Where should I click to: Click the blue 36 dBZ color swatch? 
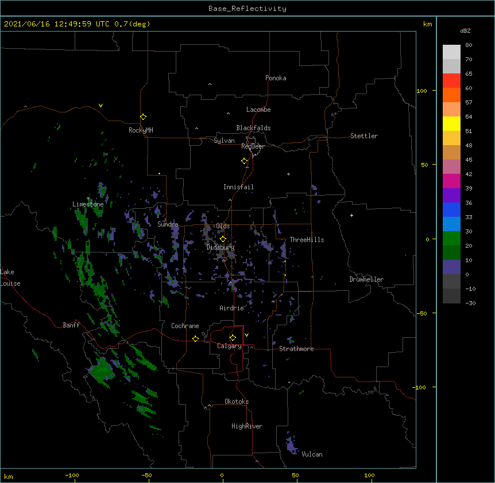(x=451, y=209)
